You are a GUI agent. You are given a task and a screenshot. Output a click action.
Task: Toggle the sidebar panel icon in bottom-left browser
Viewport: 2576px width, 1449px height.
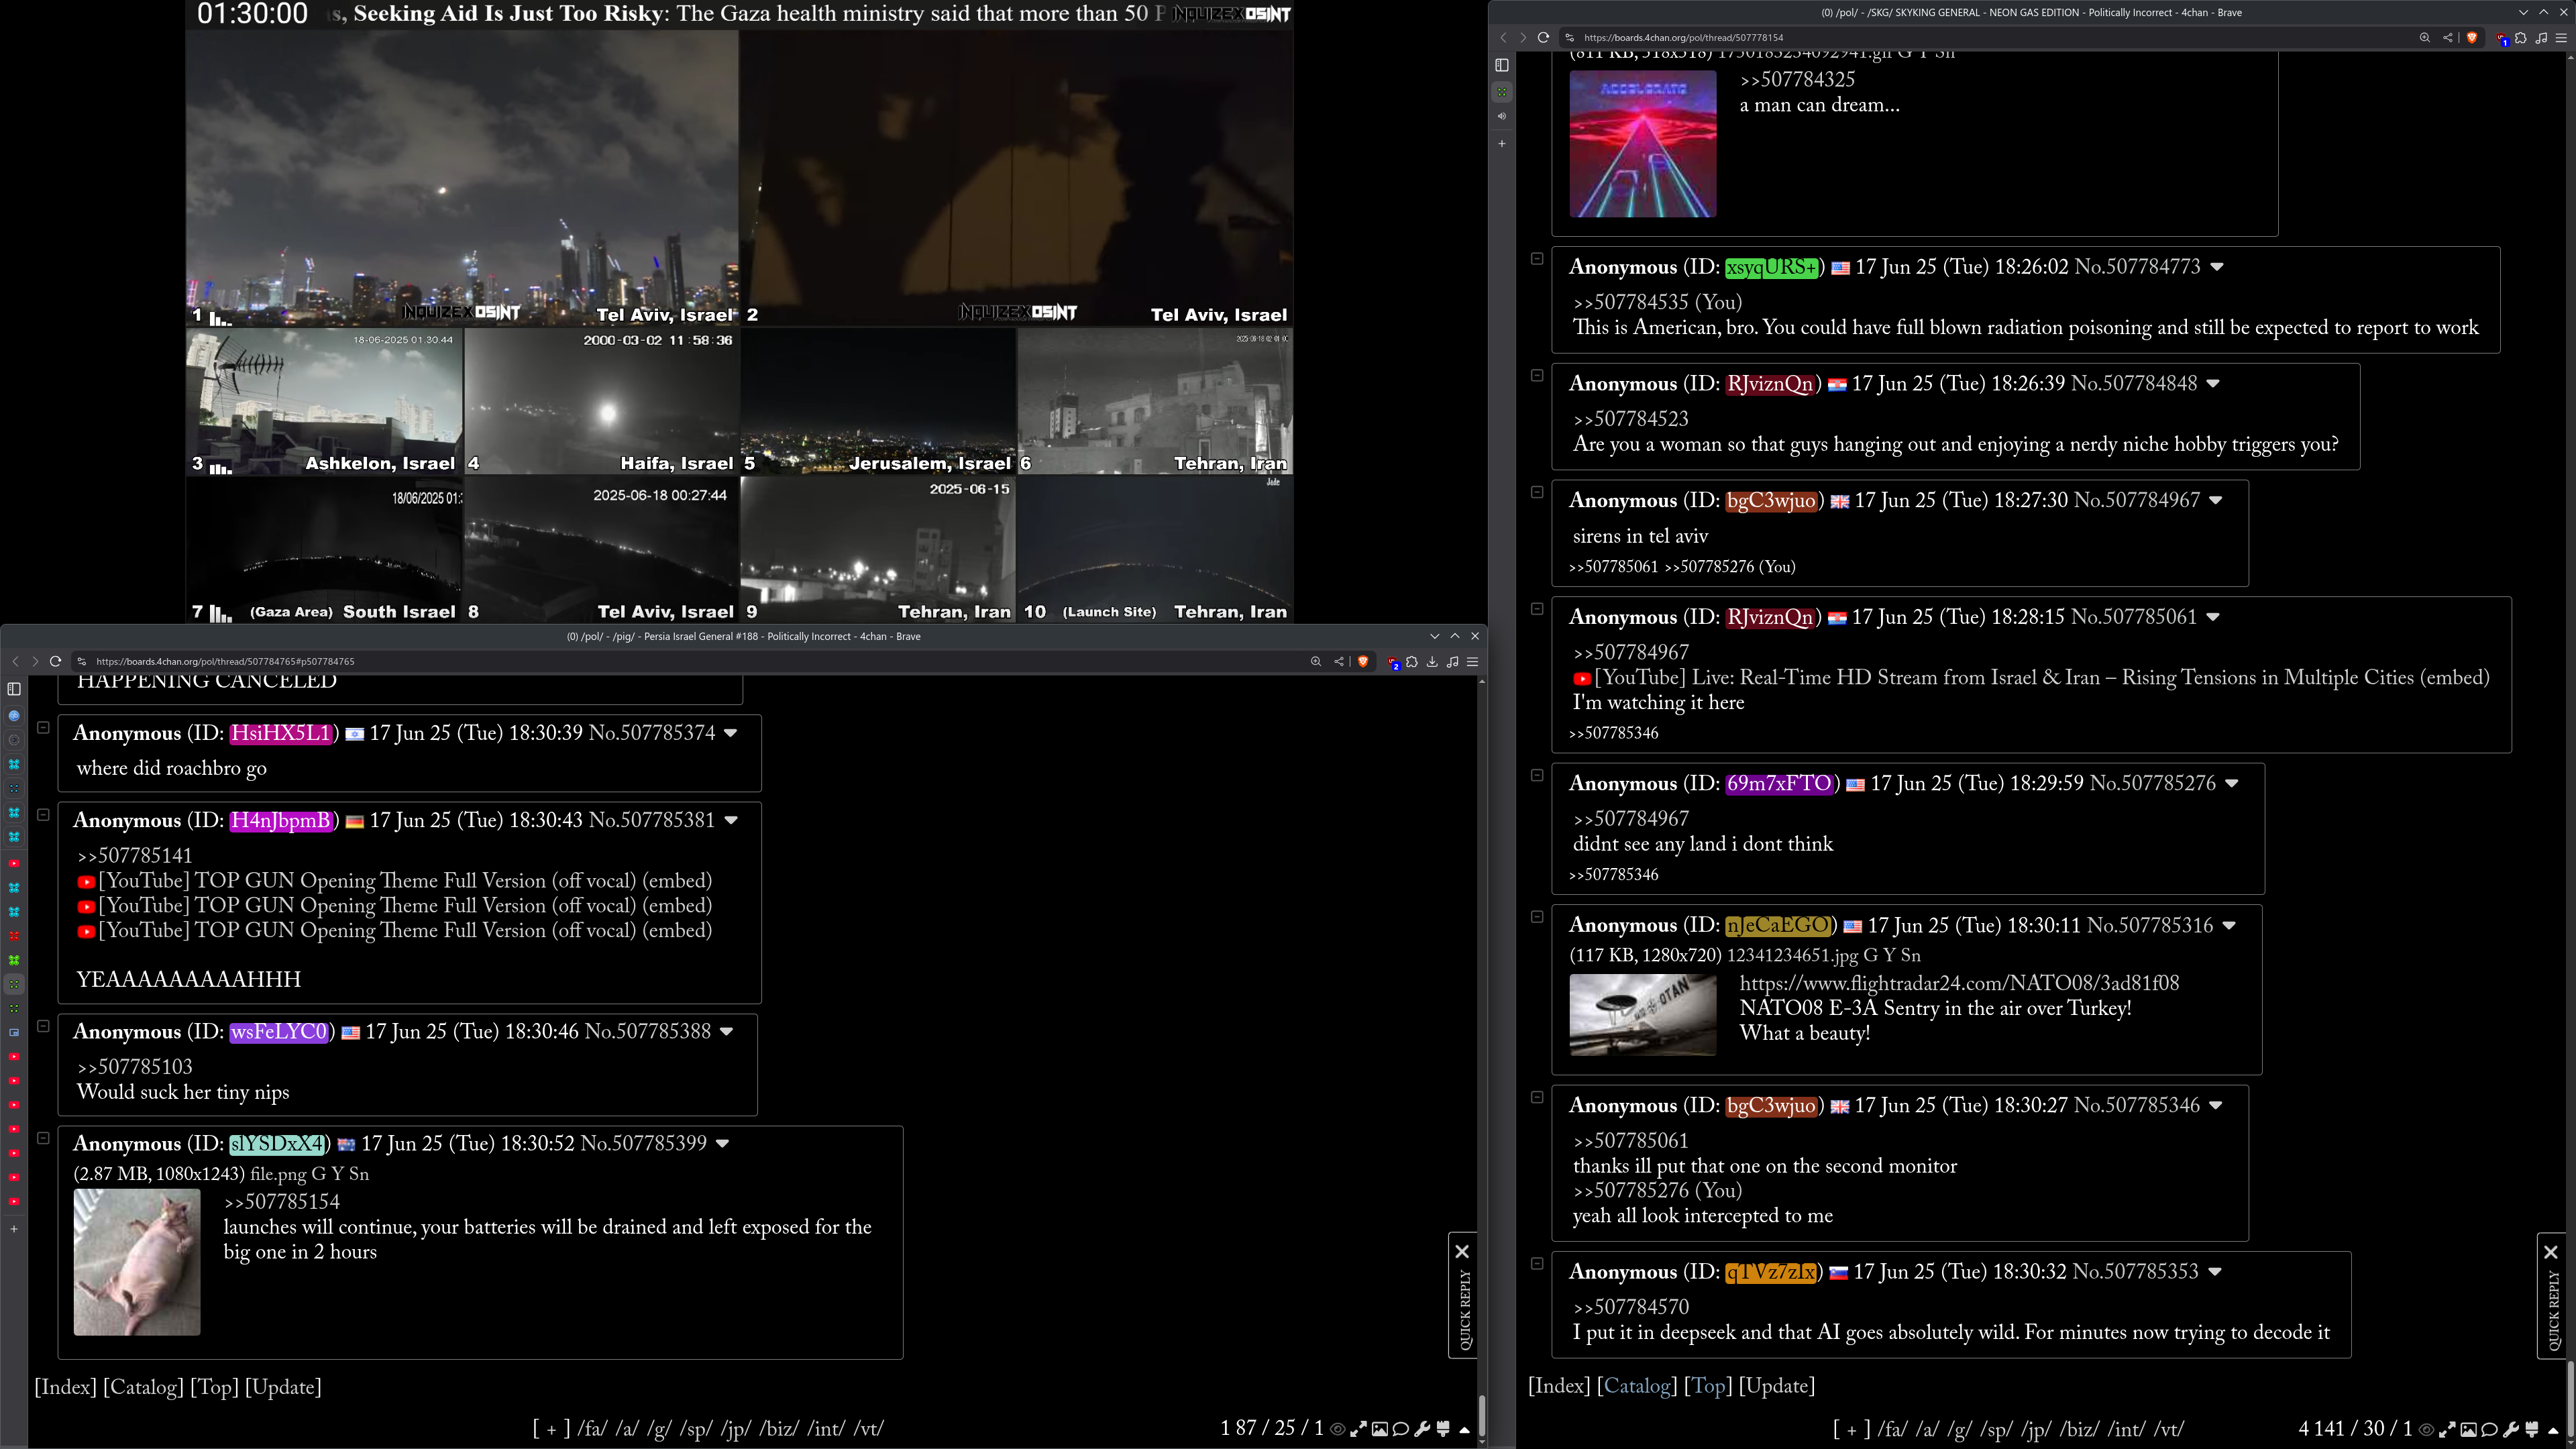point(14,688)
